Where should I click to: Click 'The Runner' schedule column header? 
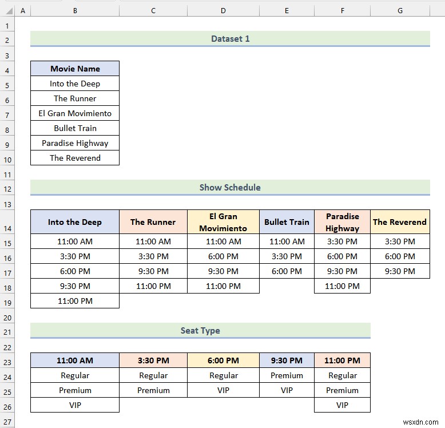coord(153,222)
